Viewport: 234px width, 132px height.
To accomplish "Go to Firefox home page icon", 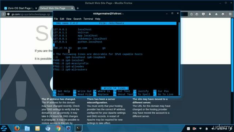I will (x=216, y=14).
